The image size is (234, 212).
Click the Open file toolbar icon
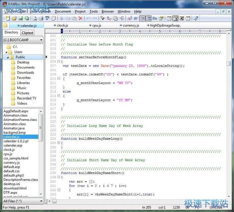coord(14,18)
